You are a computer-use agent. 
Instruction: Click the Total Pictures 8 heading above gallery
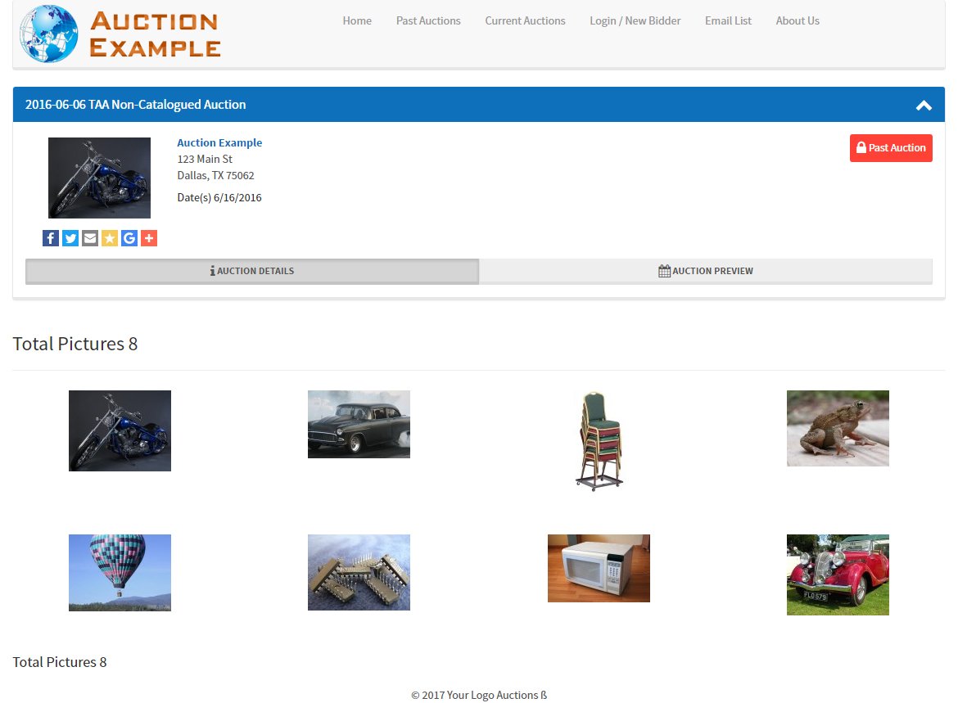[75, 344]
